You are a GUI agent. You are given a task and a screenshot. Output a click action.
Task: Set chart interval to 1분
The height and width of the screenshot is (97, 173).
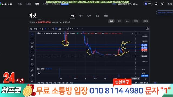(31, 29)
